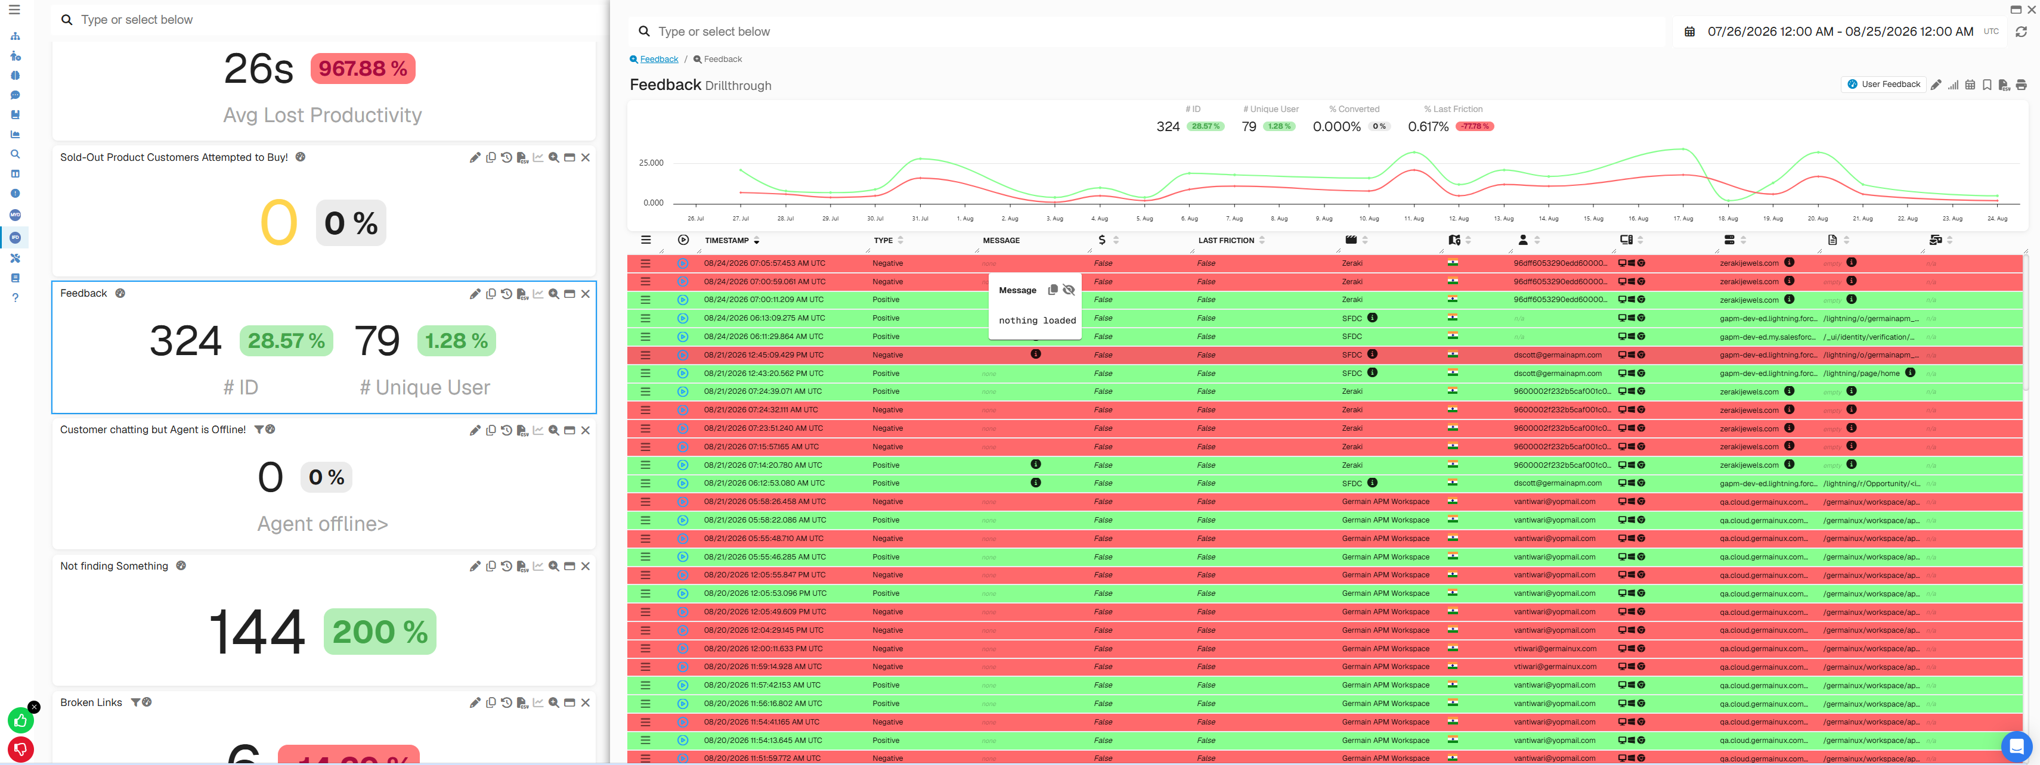Play session replay for 06:13:09.275 AM row
Screen dimensions: 2040x765
coord(683,319)
